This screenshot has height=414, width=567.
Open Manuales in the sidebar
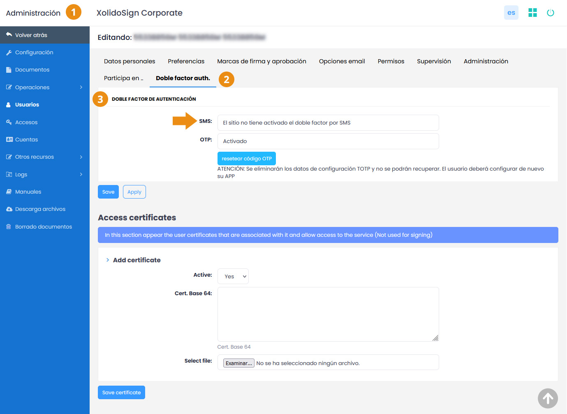(45, 192)
